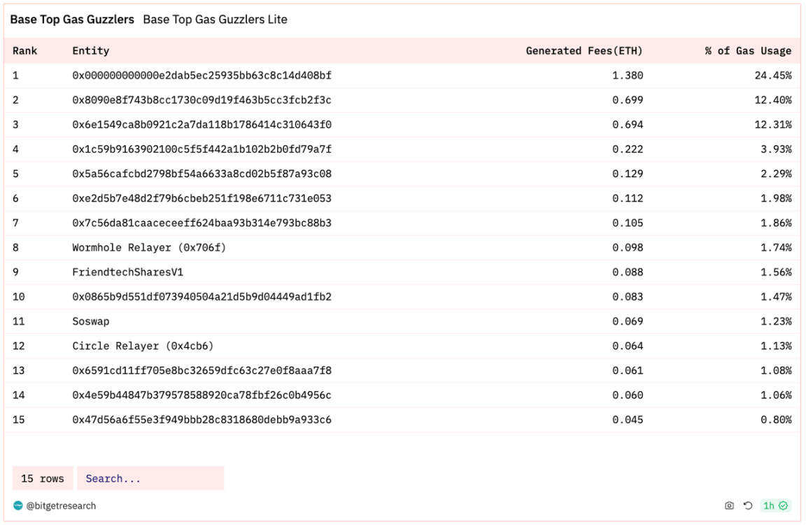Select the Circle Relayer (0x4cb6) entry
This screenshot has height=525, width=806.
[143, 346]
